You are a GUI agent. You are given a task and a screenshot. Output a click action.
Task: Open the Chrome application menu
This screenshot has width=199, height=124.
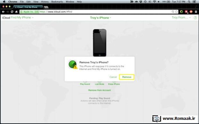(13, 2)
